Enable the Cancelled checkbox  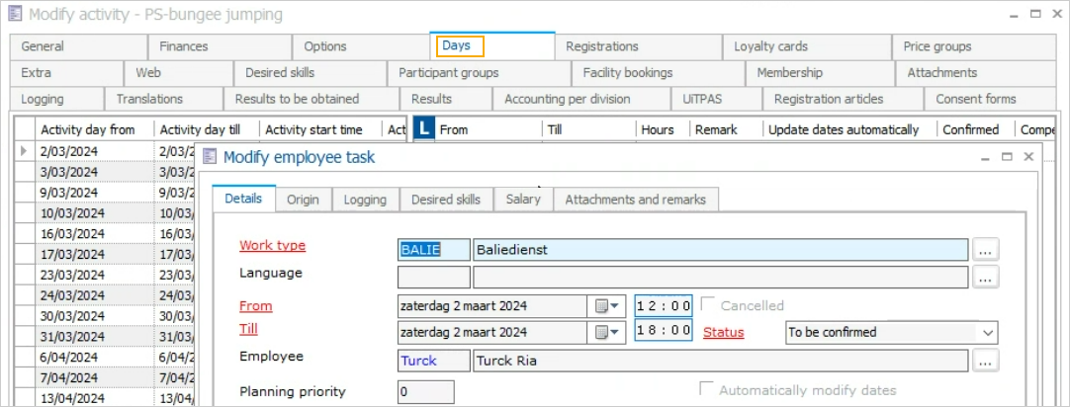point(707,305)
